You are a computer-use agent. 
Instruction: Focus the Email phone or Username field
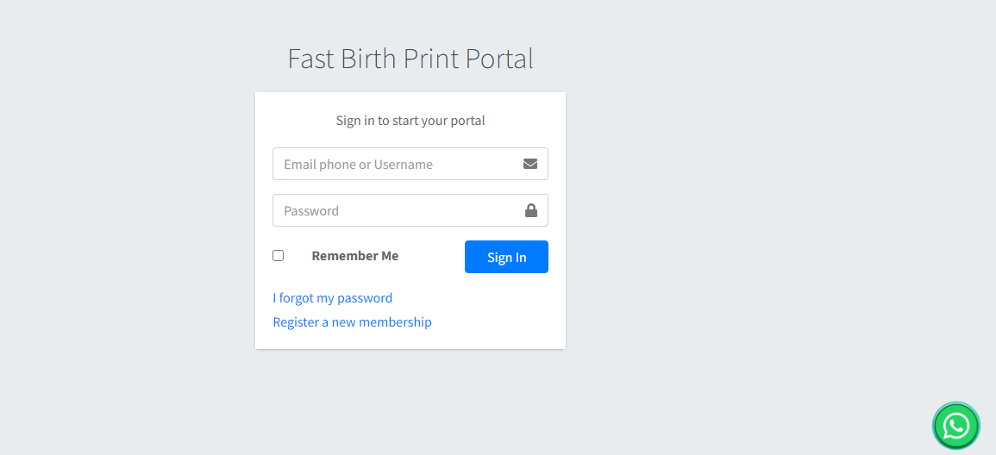coord(397,164)
